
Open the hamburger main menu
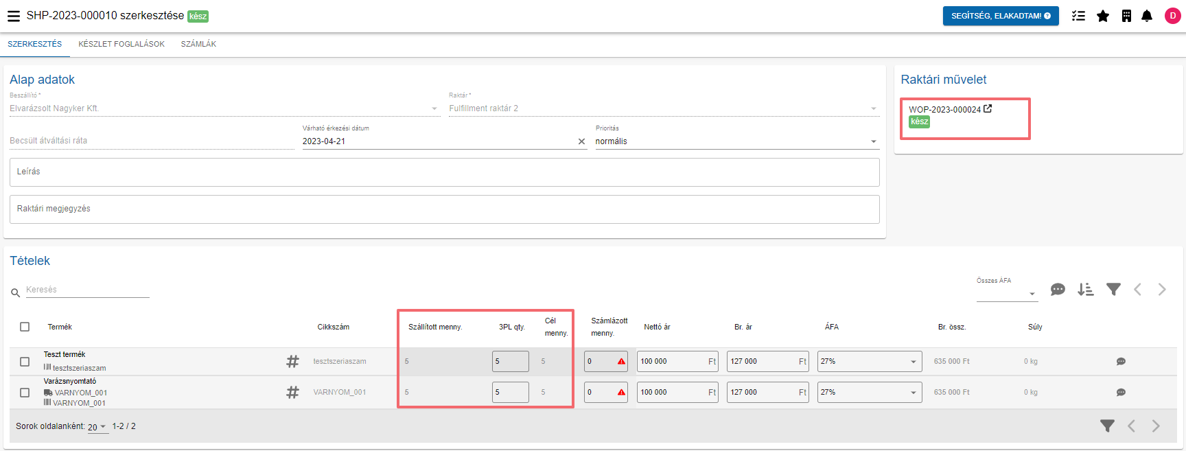14,16
